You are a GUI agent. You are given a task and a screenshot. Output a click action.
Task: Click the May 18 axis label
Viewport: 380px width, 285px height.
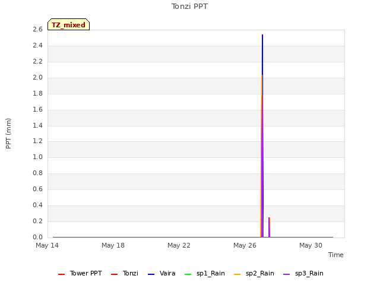113,245
